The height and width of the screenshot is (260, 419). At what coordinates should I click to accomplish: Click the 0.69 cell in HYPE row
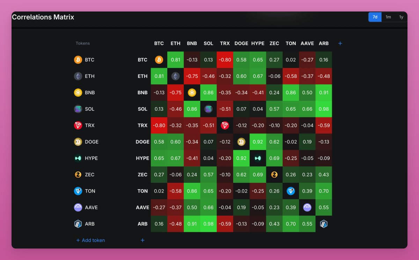coord(274,158)
